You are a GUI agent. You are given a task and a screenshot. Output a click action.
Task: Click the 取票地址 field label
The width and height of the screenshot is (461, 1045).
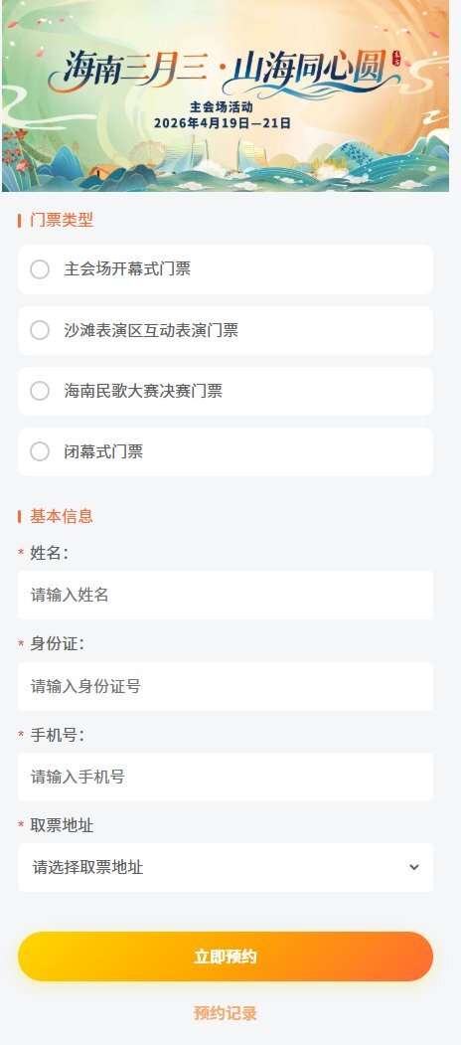62,825
